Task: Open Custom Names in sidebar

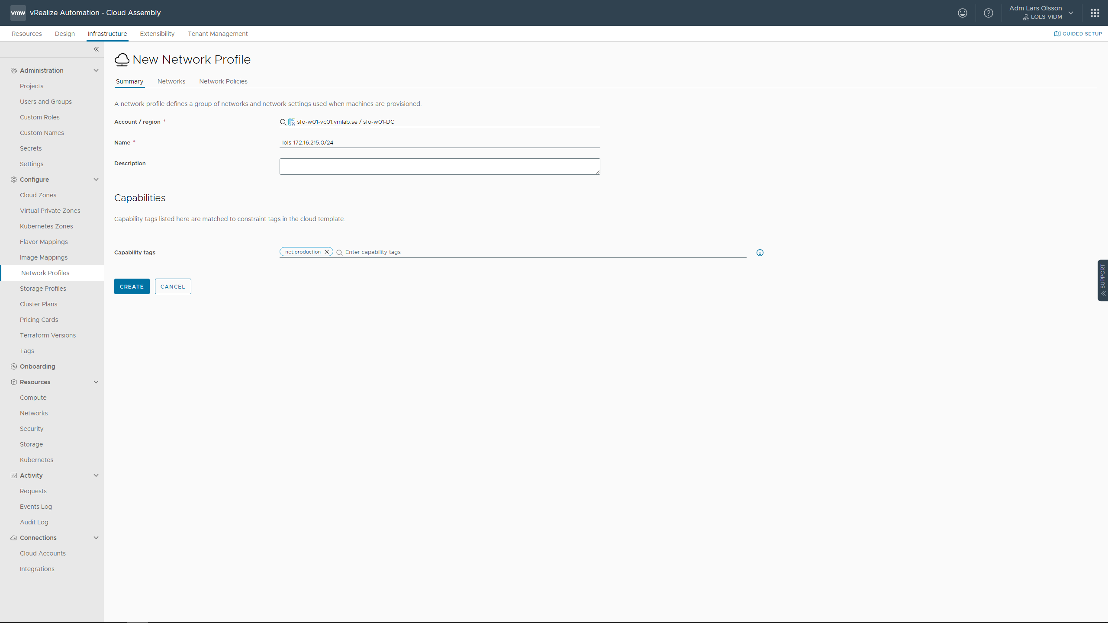Action: (x=42, y=133)
